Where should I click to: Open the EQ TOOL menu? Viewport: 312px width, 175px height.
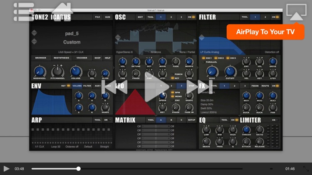coord(224,120)
